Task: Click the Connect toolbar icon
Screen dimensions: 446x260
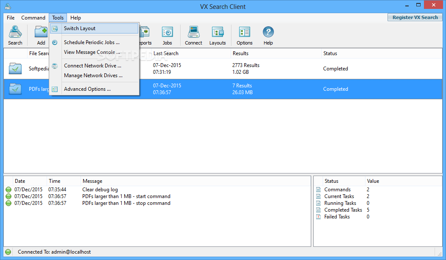Action: [x=193, y=32]
